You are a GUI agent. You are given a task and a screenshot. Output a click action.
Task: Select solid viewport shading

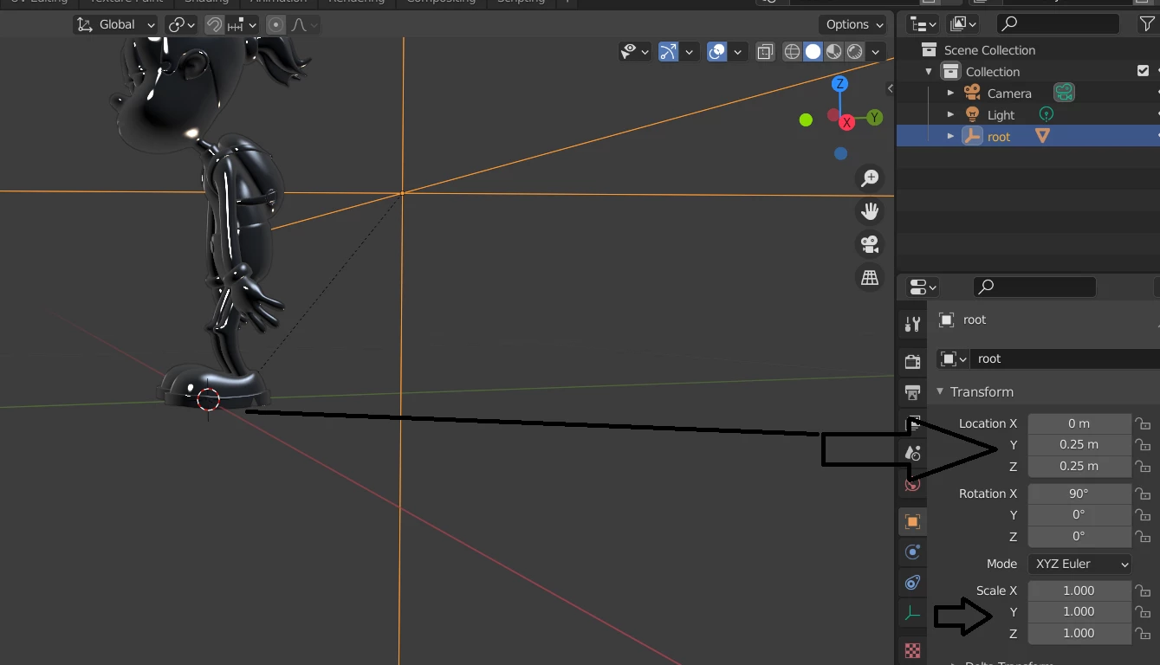813,52
